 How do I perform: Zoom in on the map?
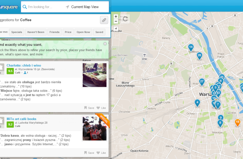[116, 17]
